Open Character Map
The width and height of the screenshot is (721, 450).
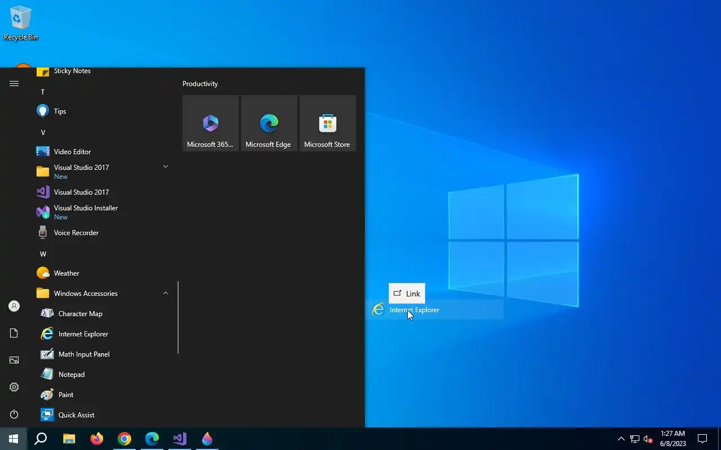(103, 314)
